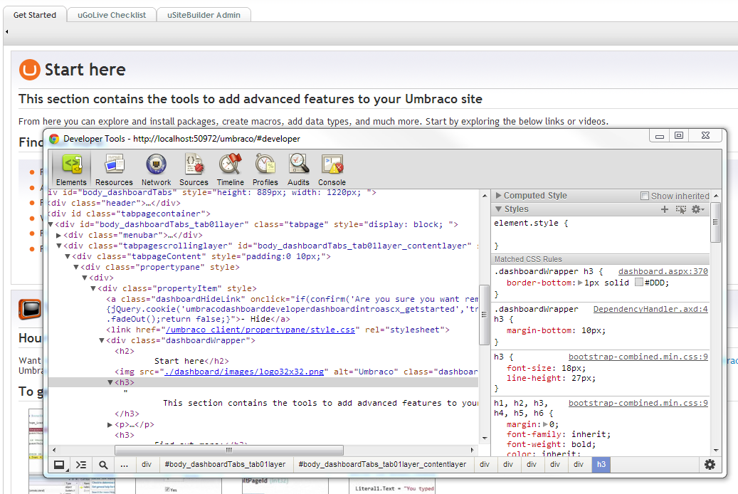Follow the DependencyHandler.axd:4 link

[x=650, y=310]
